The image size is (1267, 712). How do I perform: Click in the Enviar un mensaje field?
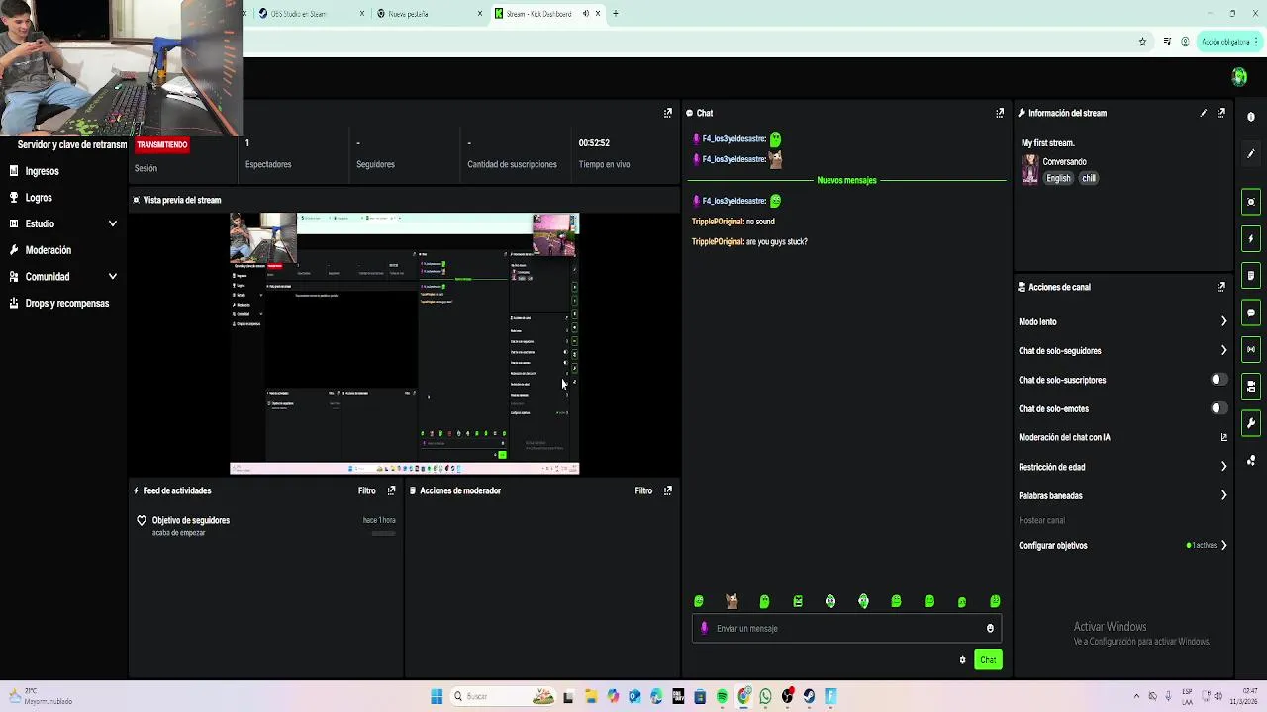pyautogui.click(x=846, y=628)
